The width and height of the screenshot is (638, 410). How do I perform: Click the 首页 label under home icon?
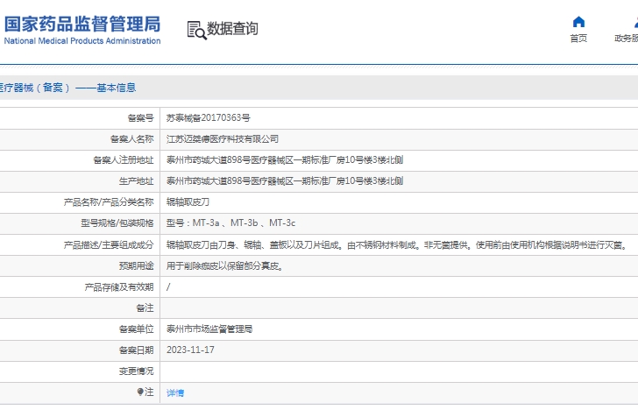point(578,39)
